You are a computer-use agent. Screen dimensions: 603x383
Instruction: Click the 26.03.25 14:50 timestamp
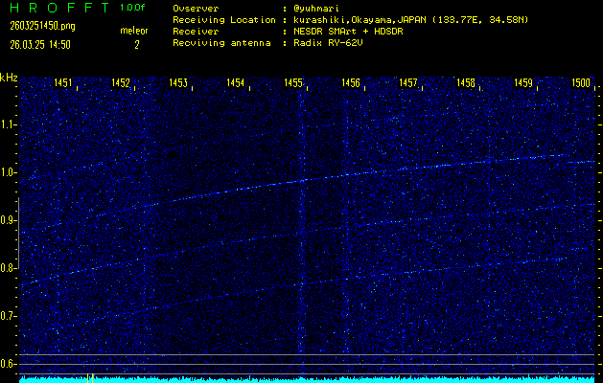point(37,44)
